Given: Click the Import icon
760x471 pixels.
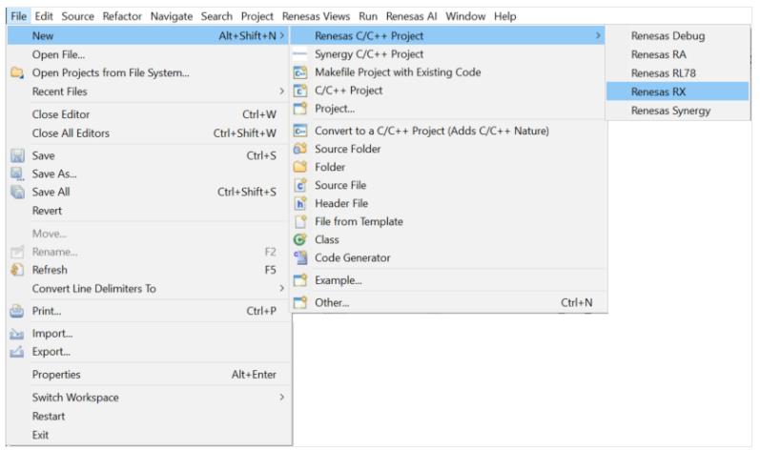Looking at the screenshot, I should 14,334.
